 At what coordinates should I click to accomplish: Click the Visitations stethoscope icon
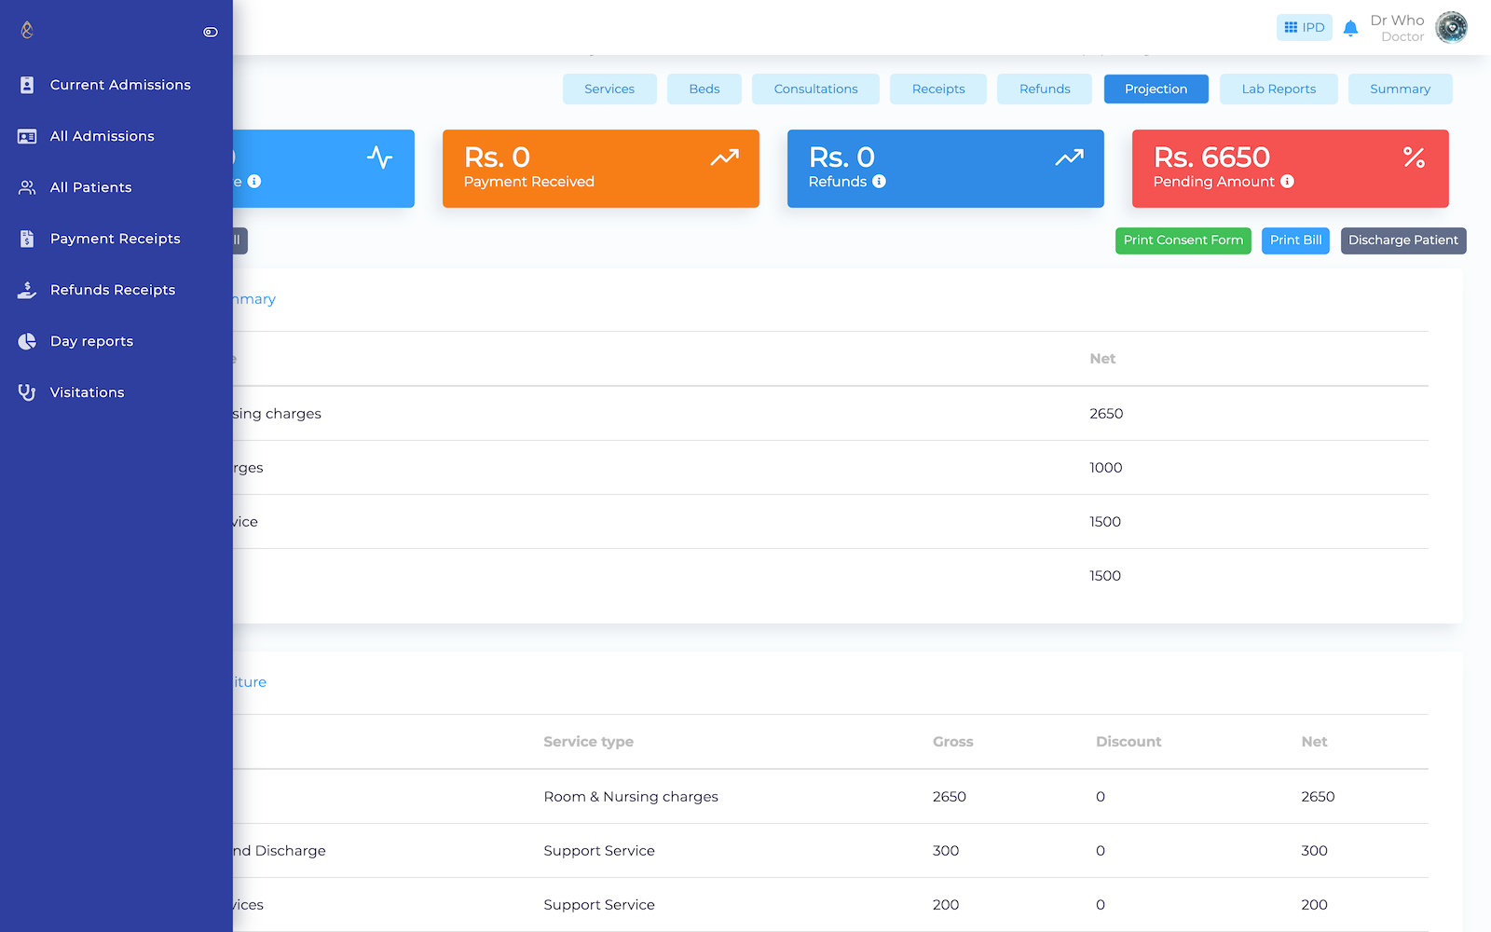point(27,392)
